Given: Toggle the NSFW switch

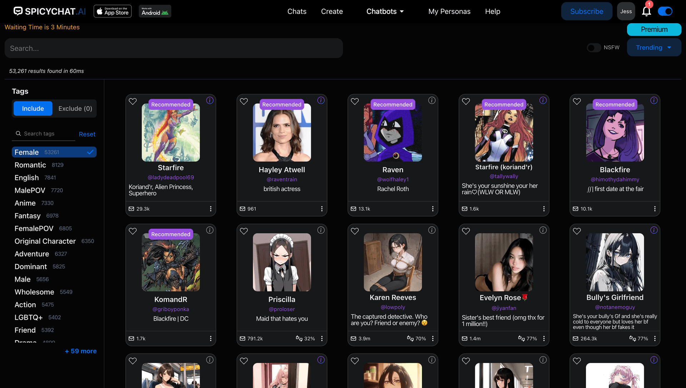Looking at the screenshot, I should coord(594,48).
